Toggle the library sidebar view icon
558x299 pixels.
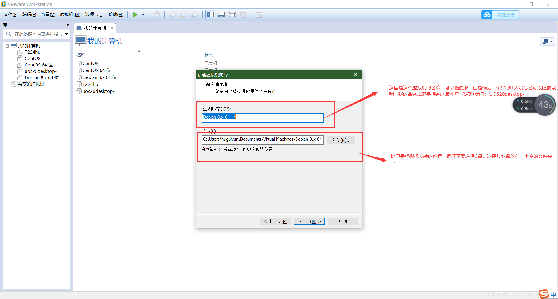click(x=210, y=15)
